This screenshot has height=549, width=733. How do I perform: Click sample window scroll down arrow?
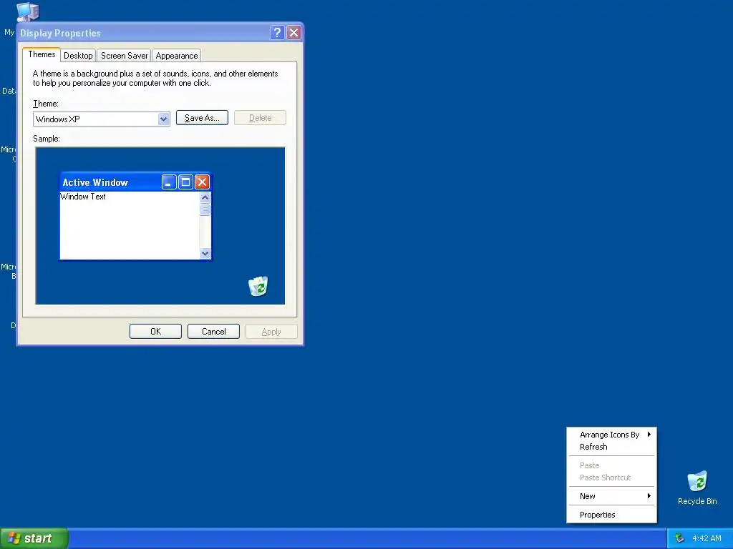(x=205, y=254)
